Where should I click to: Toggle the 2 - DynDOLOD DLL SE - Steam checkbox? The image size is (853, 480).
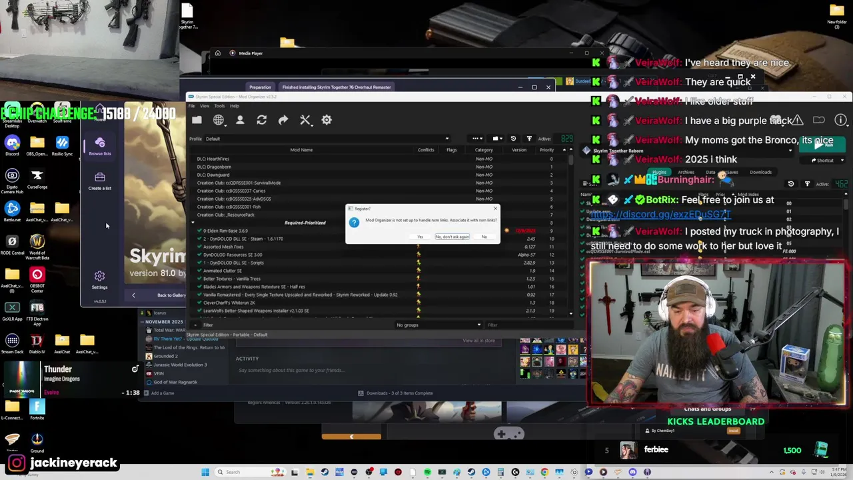pyautogui.click(x=199, y=239)
